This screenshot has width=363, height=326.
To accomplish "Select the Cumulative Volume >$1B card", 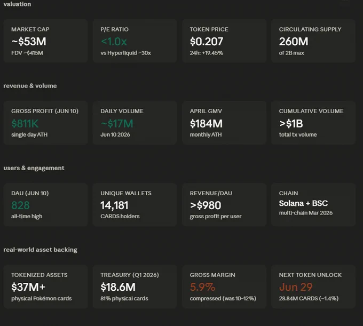I will pyautogui.click(x=313, y=123).
